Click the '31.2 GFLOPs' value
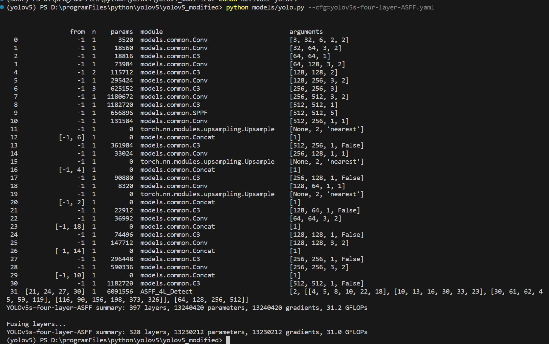Viewport: 549px width, 344px height. tap(347, 307)
